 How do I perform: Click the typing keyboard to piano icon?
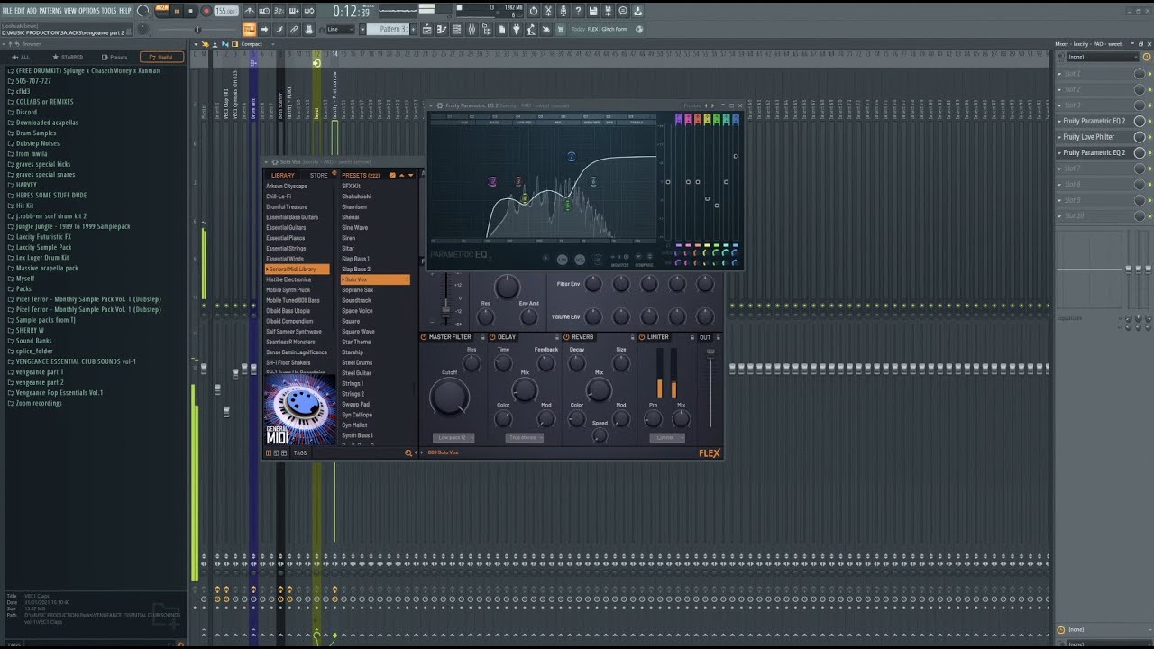[250, 29]
